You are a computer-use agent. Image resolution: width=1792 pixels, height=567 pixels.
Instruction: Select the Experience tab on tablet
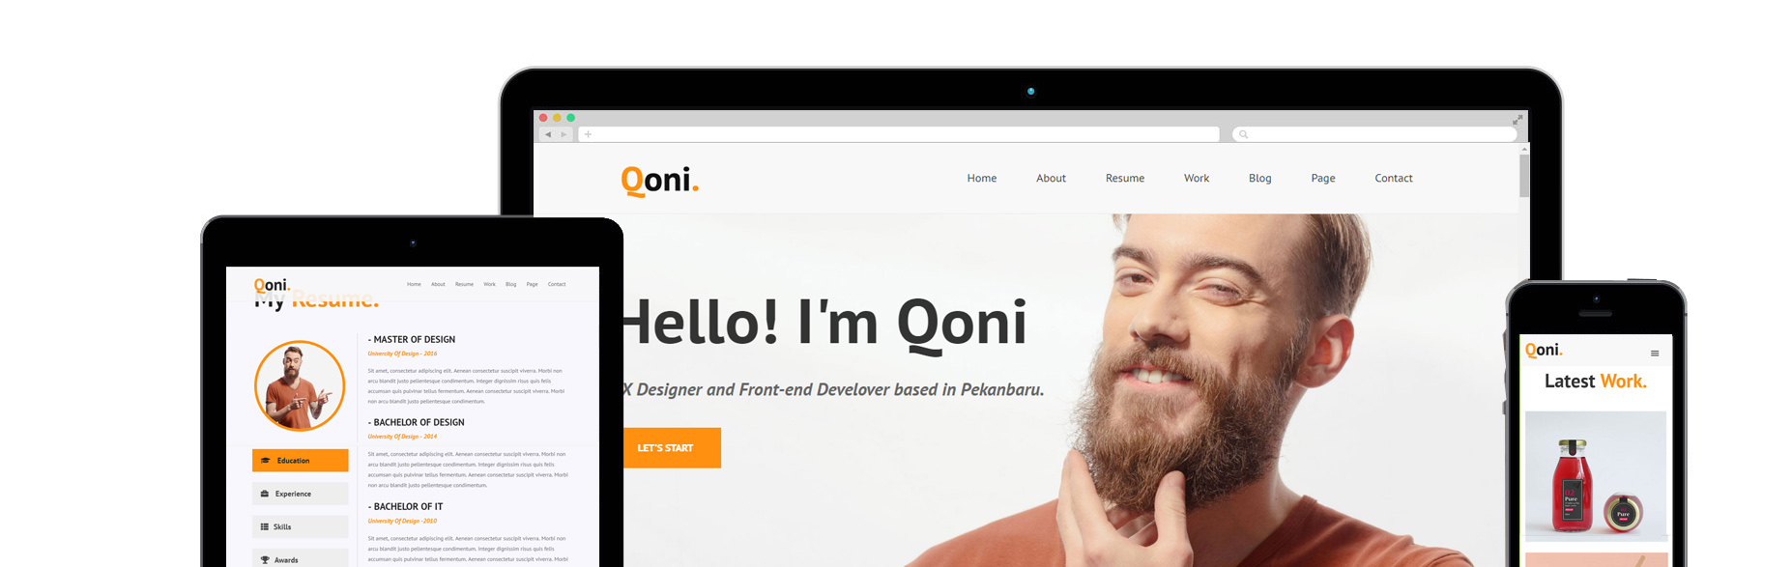click(300, 494)
